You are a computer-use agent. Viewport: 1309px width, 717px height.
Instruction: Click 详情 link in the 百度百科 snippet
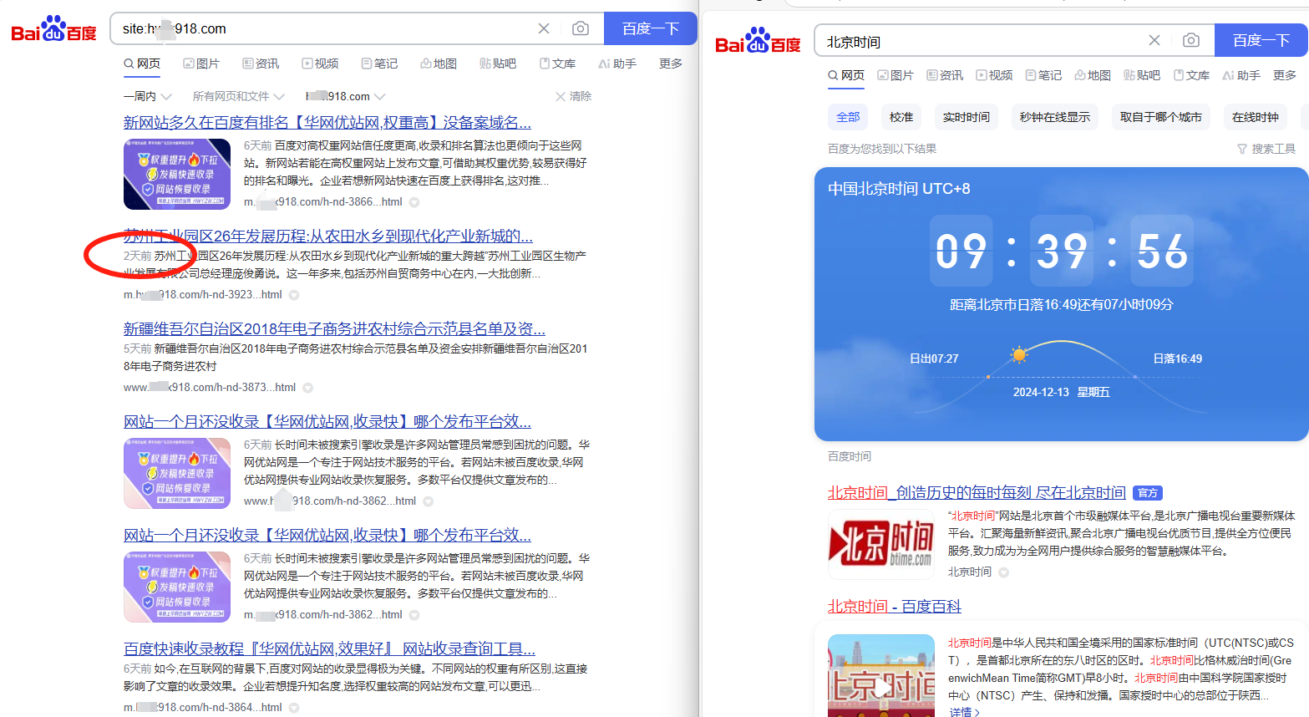[x=965, y=712]
